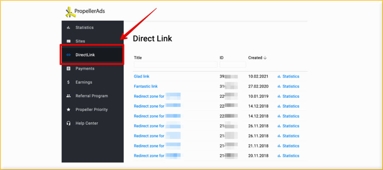Focus the Title filter input field
This screenshot has width=383, height=170.
[x=175, y=65]
